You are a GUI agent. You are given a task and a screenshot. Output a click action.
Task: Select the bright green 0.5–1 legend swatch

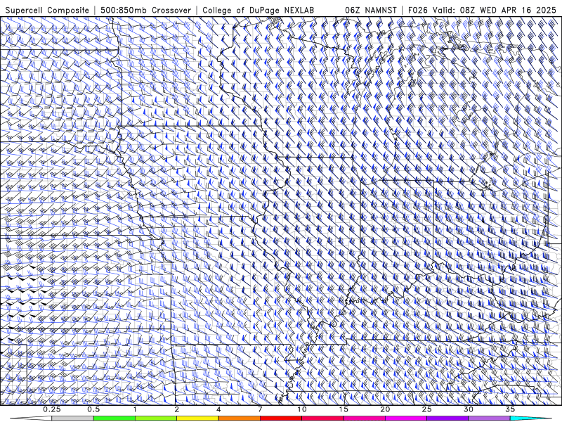point(114,418)
